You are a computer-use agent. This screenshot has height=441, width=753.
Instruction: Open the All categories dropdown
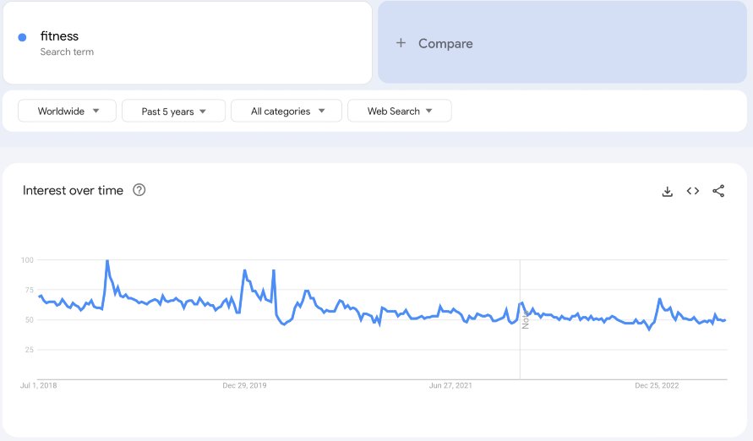(x=286, y=111)
